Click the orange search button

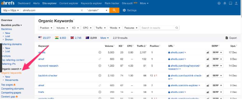pyautogui.click(x=114, y=10)
